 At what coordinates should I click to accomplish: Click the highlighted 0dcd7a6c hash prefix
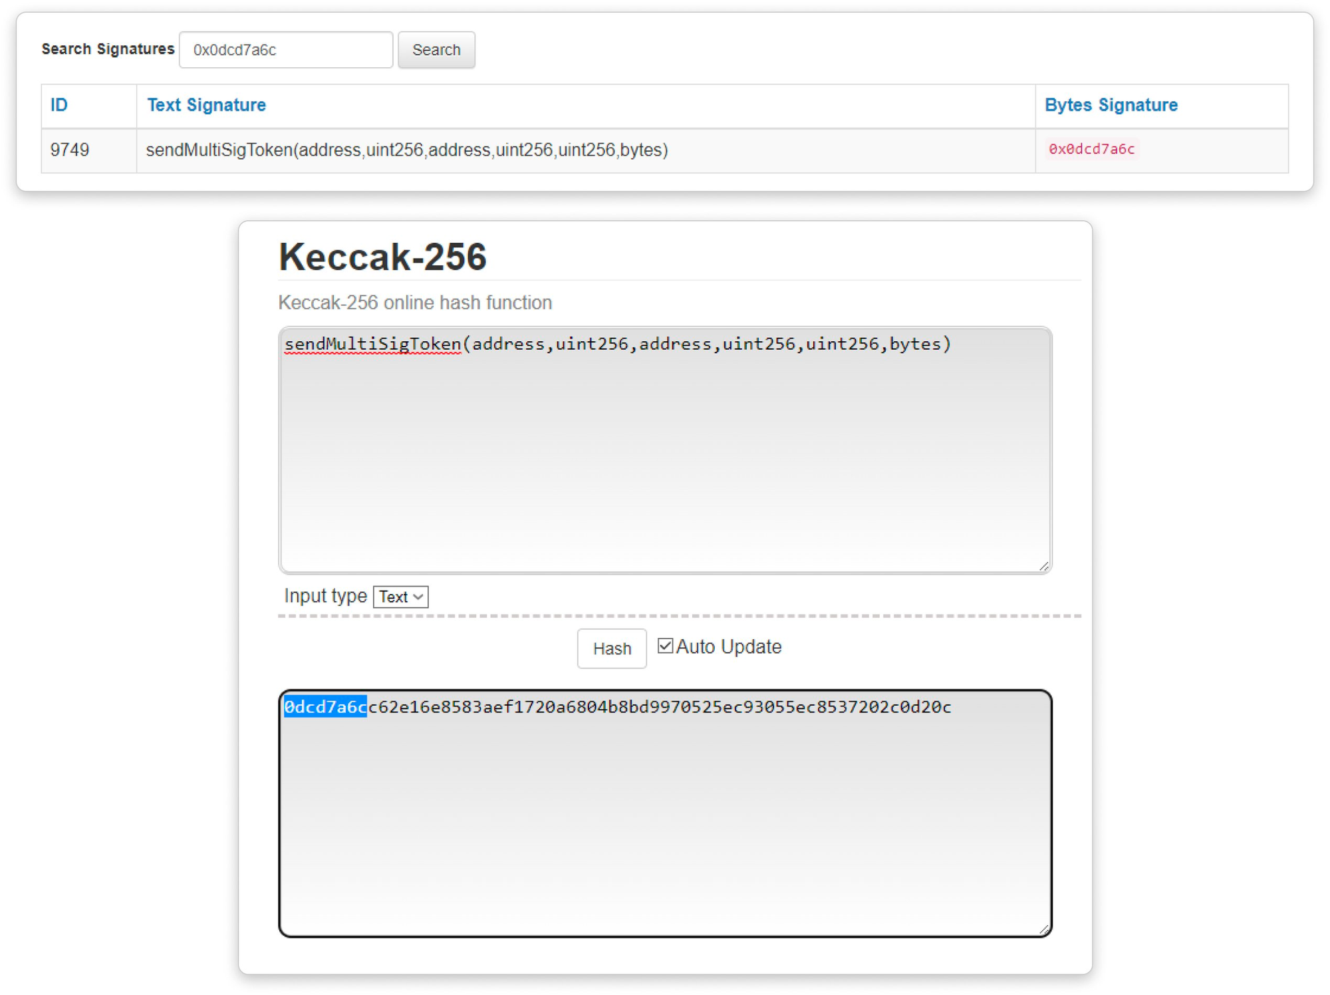click(325, 706)
